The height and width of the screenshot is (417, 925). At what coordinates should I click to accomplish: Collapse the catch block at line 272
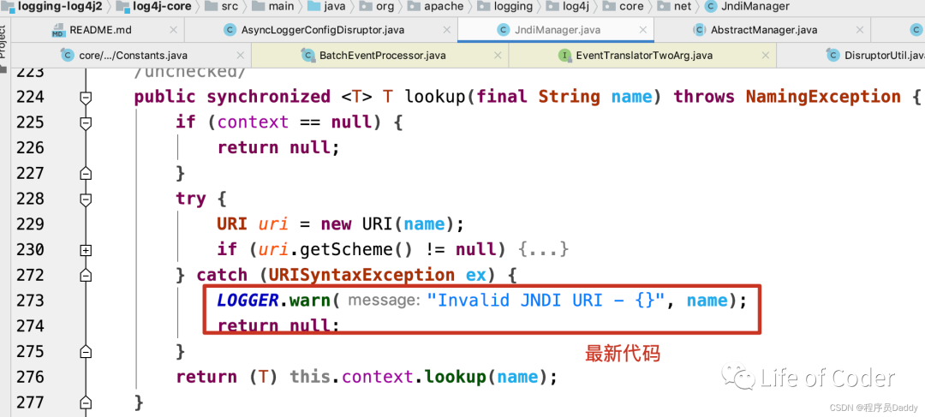coord(87,276)
